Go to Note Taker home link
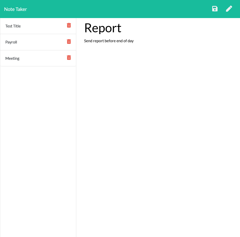Image resolution: width=240 pixels, height=237 pixels. (x=16, y=9)
